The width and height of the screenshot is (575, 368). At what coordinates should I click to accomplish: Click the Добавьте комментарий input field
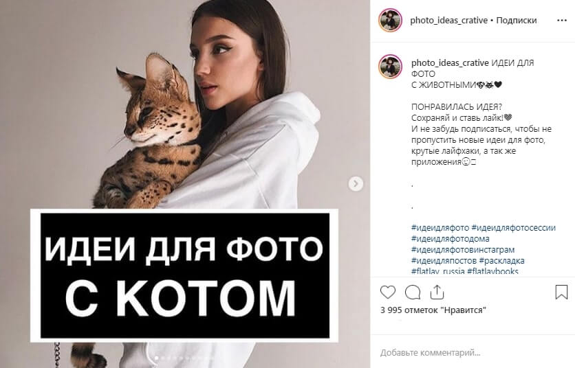473,353
